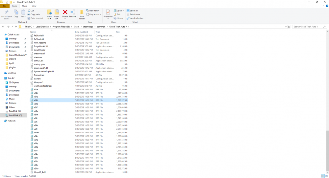Navigate to steamapps in address bar
The image size is (329, 178).
tap(88, 27)
